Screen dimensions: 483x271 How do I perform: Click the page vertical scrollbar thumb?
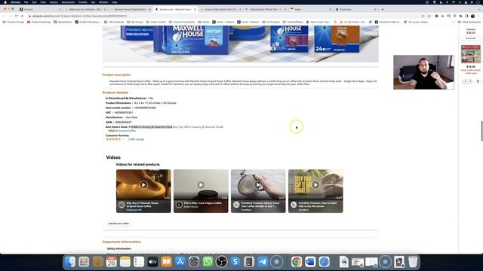pyautogui.click(x=481, y=131)
